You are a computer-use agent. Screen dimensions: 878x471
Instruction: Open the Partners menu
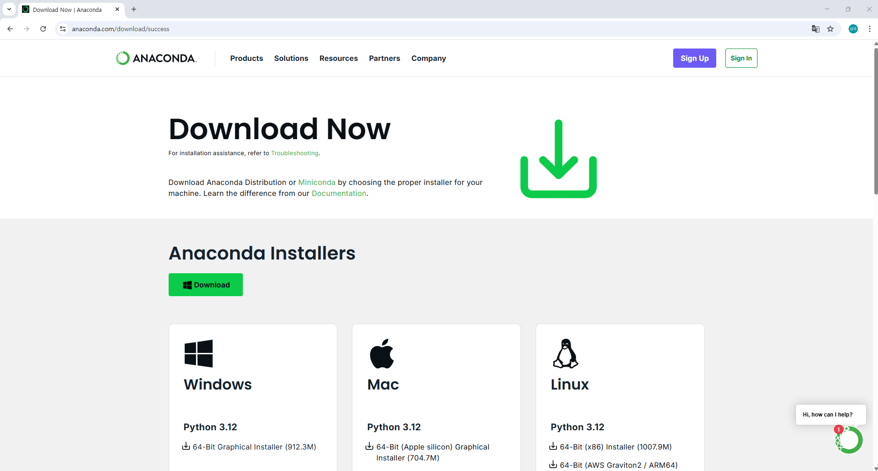point(384,58)
